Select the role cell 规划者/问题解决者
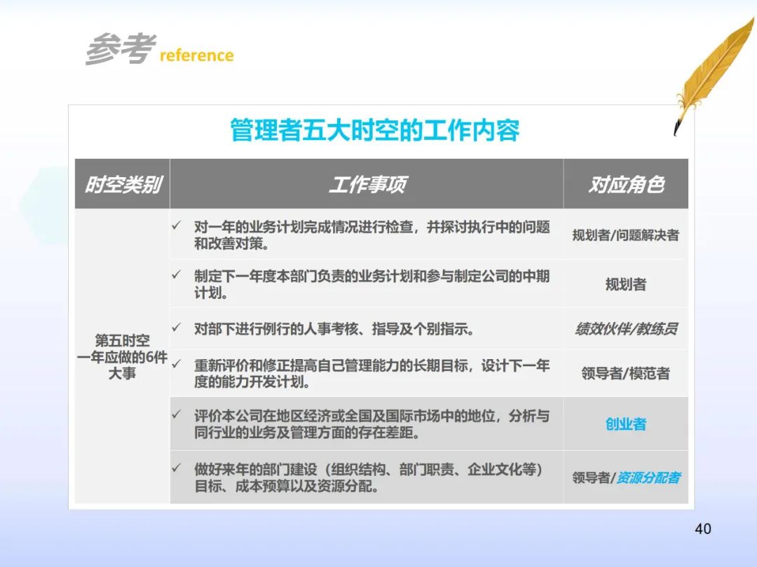 point(626,234)
